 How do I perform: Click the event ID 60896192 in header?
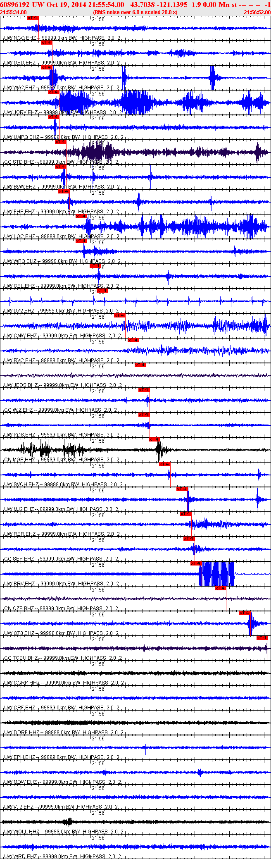15,5
